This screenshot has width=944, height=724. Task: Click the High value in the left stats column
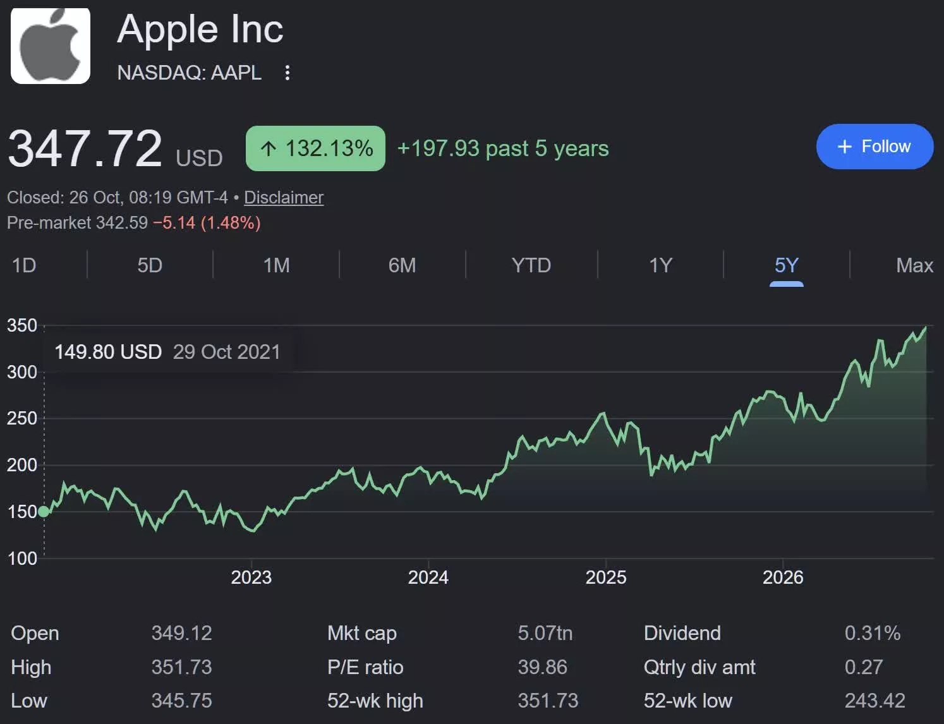pyautogui.click(x=181, y=667)
